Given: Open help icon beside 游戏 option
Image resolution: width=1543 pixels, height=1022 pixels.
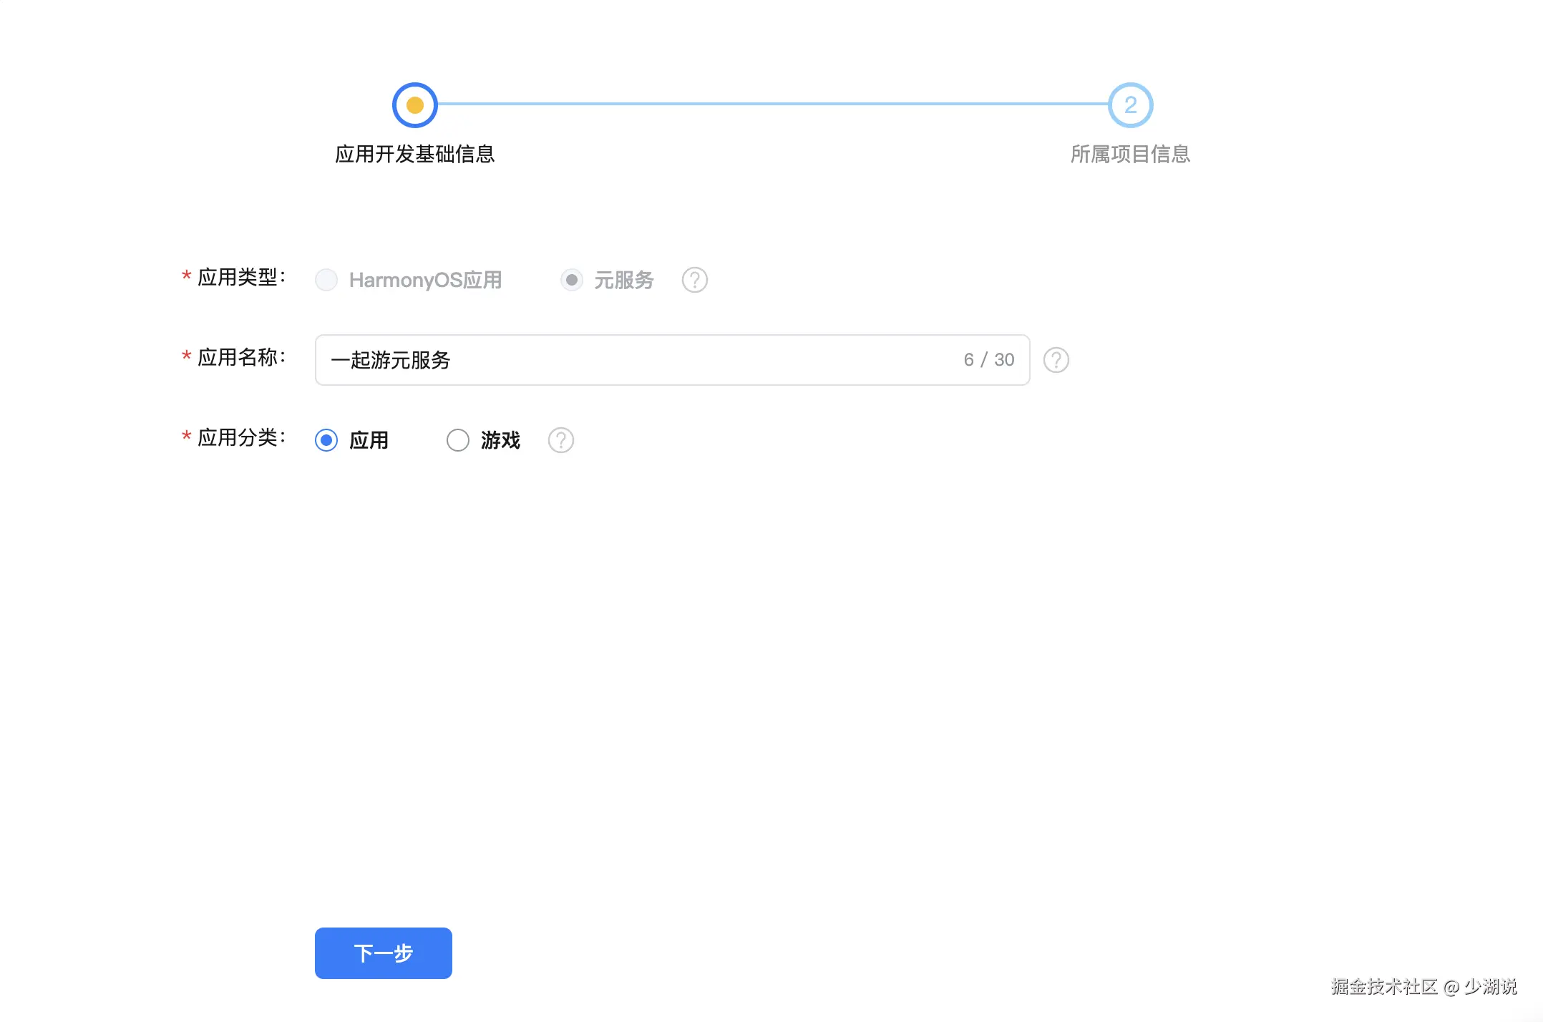Looking at the screenshot, I should pyautogui.click(x=560, y=440).
